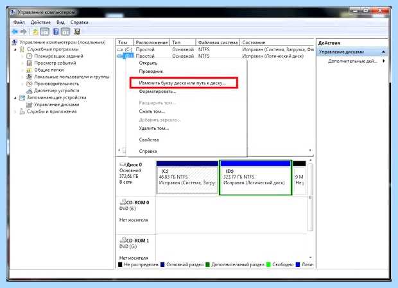
Task: Choose Открыть in the context menu
Action: click(148, 63)
